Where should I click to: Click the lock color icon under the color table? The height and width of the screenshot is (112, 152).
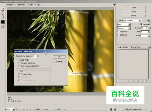click(x=138, y=81)
